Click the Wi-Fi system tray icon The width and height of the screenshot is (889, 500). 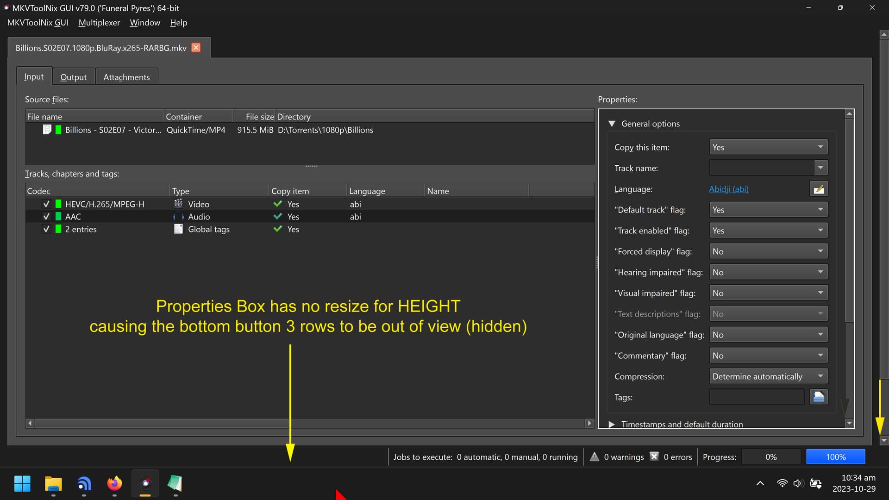[x=782, y=483]
